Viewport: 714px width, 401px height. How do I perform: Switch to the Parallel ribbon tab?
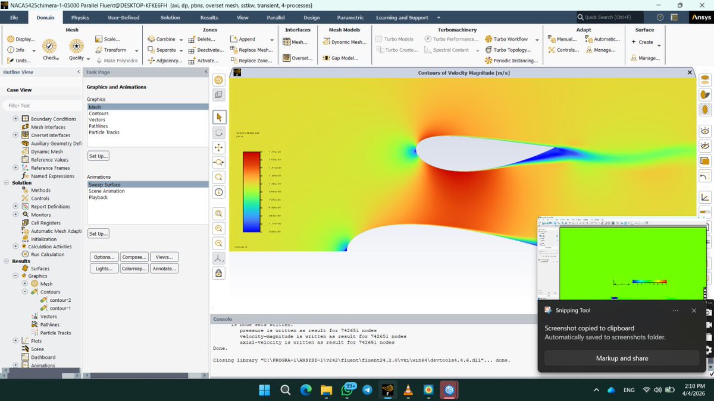click(x=275, y=17)
